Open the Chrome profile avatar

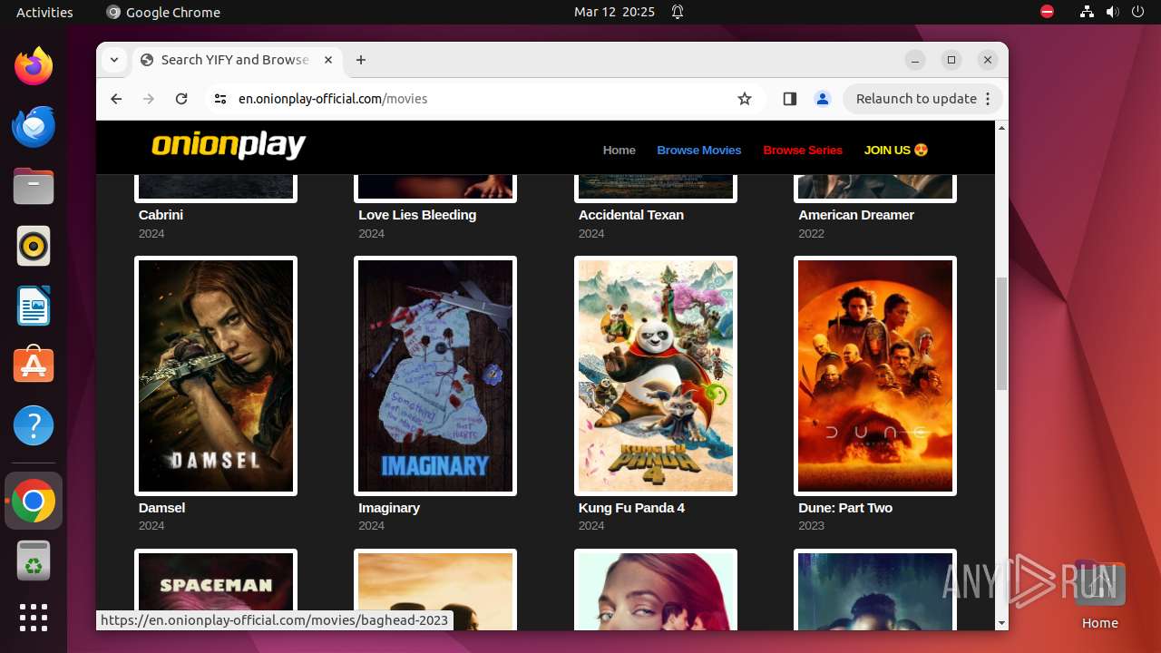coord(823,99)
